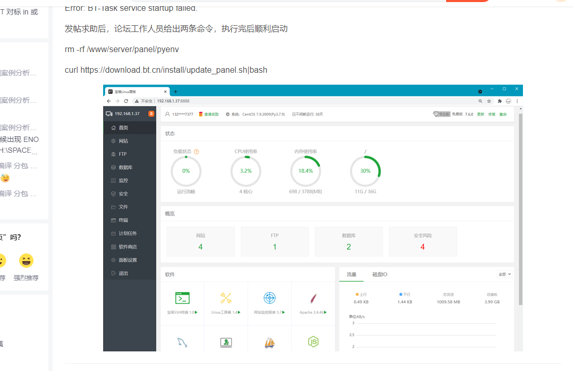
Task: Click the Node.js hexagon software icon
Action: coord(313,342)
